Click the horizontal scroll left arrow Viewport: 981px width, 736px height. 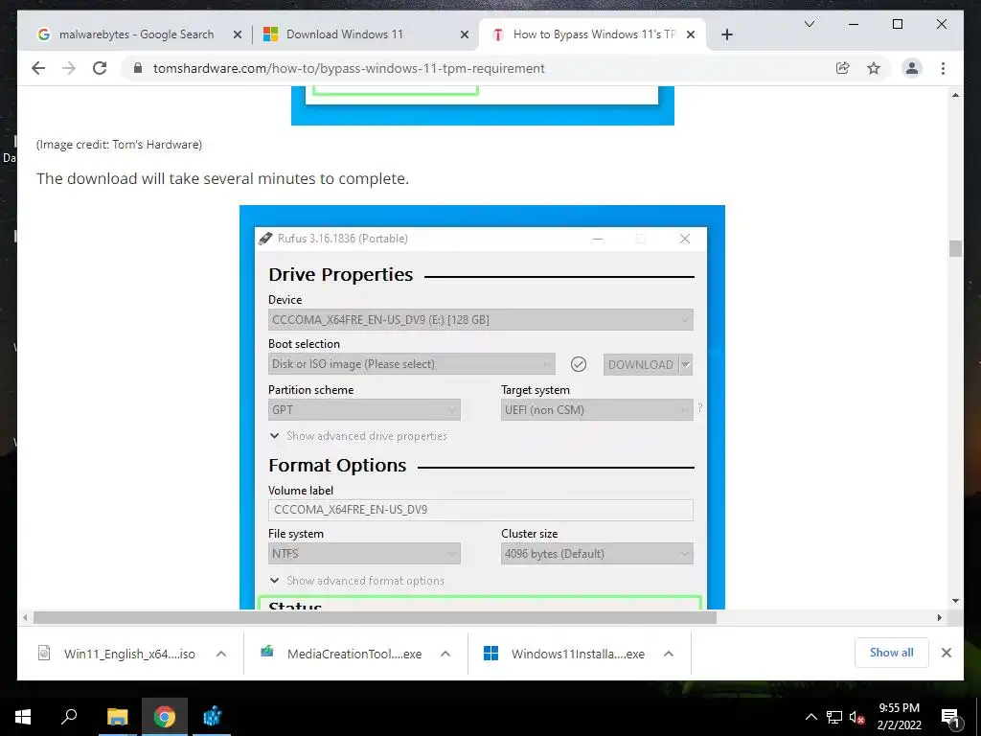[25, 618]
